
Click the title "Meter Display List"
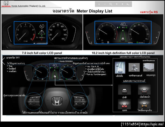tap(94, 11)
